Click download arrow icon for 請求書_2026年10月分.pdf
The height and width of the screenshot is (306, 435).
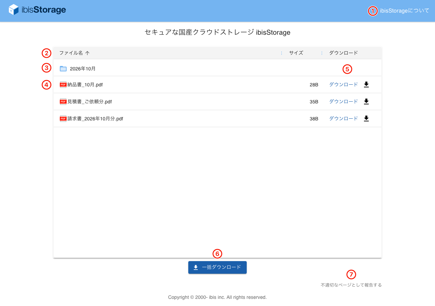click(x=366, y=119)
